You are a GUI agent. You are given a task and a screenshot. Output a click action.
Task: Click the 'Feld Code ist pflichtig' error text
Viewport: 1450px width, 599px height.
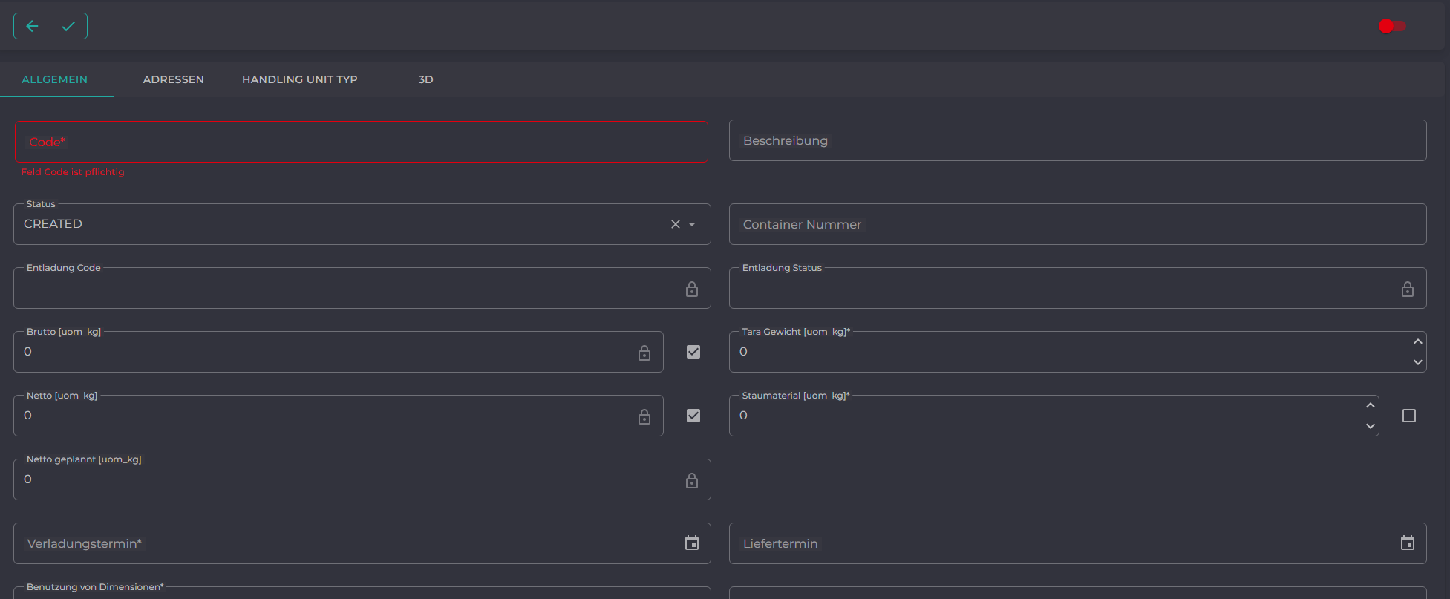coord(73,172)
